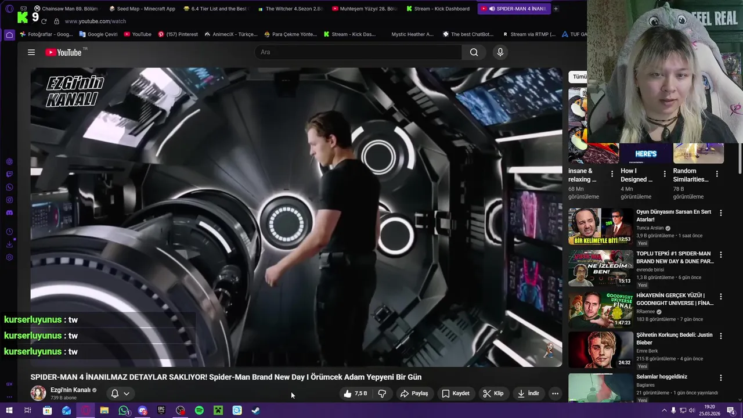
Task: Open options for Random Similarities short
Action: [x=717, y=174]
